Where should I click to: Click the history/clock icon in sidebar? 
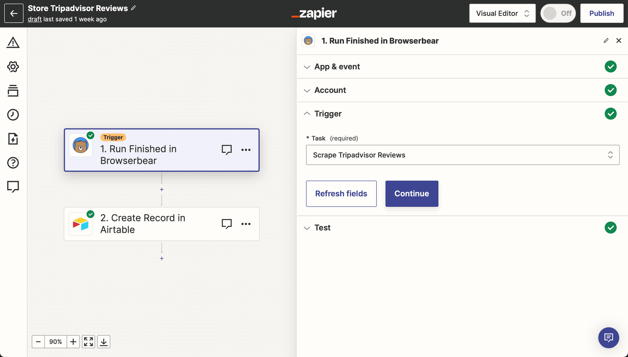(13, 115)
